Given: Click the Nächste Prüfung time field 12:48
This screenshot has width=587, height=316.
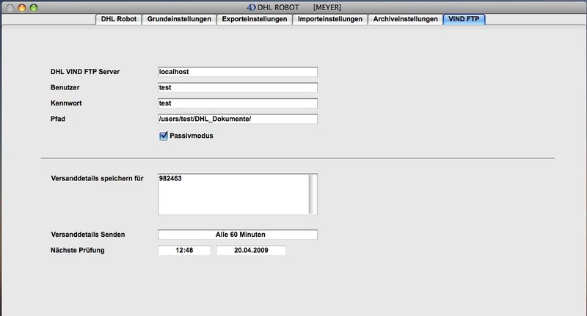Looking at the screenshot, I should coord(184,251).
